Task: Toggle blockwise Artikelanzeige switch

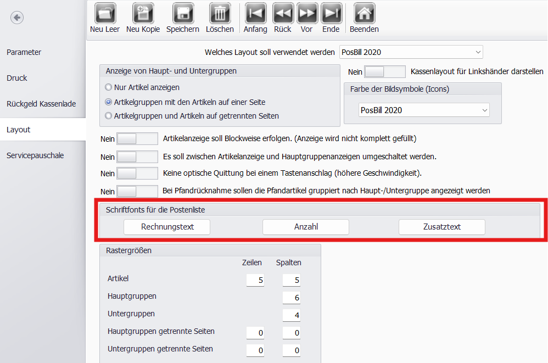Action: (137, 139)
